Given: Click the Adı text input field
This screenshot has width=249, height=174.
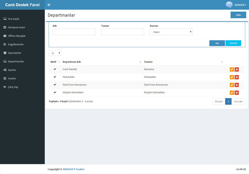Looking at the screenshot, I should 74,32.
